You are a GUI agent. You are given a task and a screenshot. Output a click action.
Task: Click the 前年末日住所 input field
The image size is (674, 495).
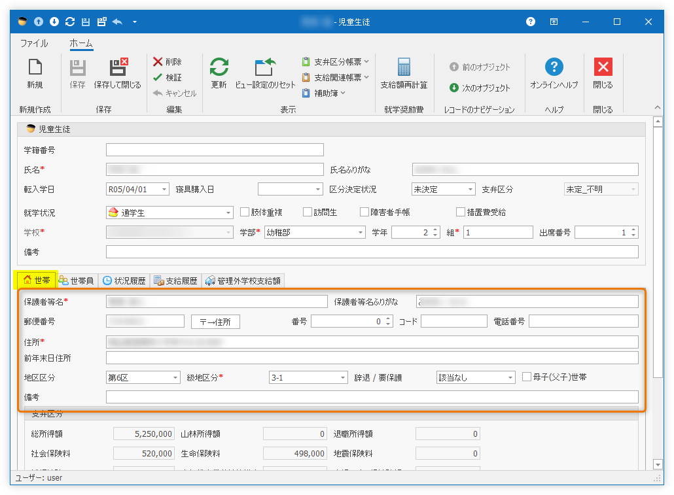pyautogui.click(x=372, y=358)
